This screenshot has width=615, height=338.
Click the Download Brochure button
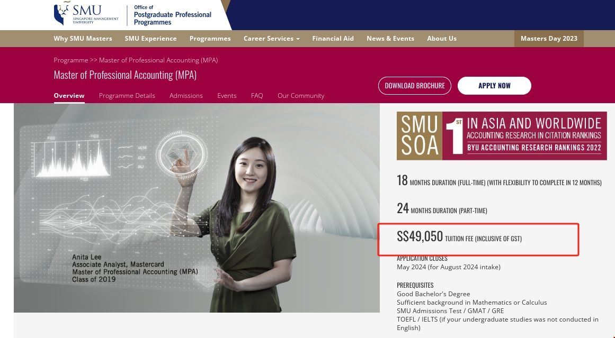[x=415, y=85]
